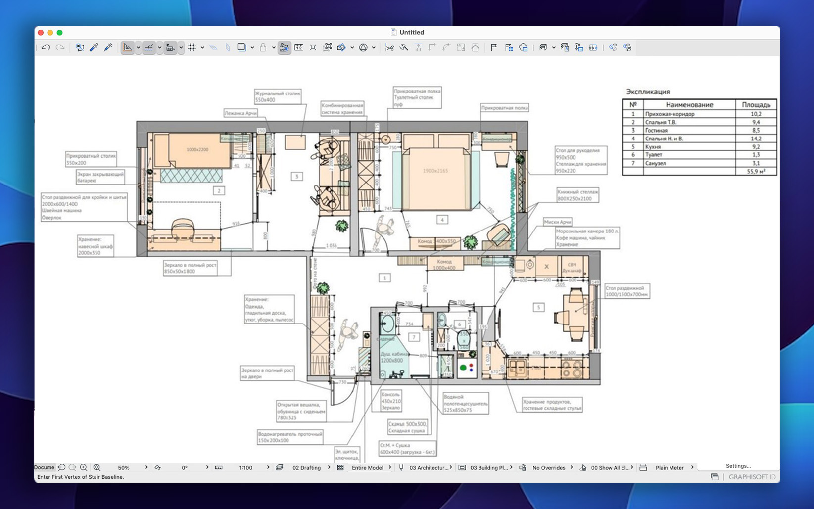Screen dimensions: 814x509
Task: Select the Inject Parameters syringe tool
Action: point(108,47)
